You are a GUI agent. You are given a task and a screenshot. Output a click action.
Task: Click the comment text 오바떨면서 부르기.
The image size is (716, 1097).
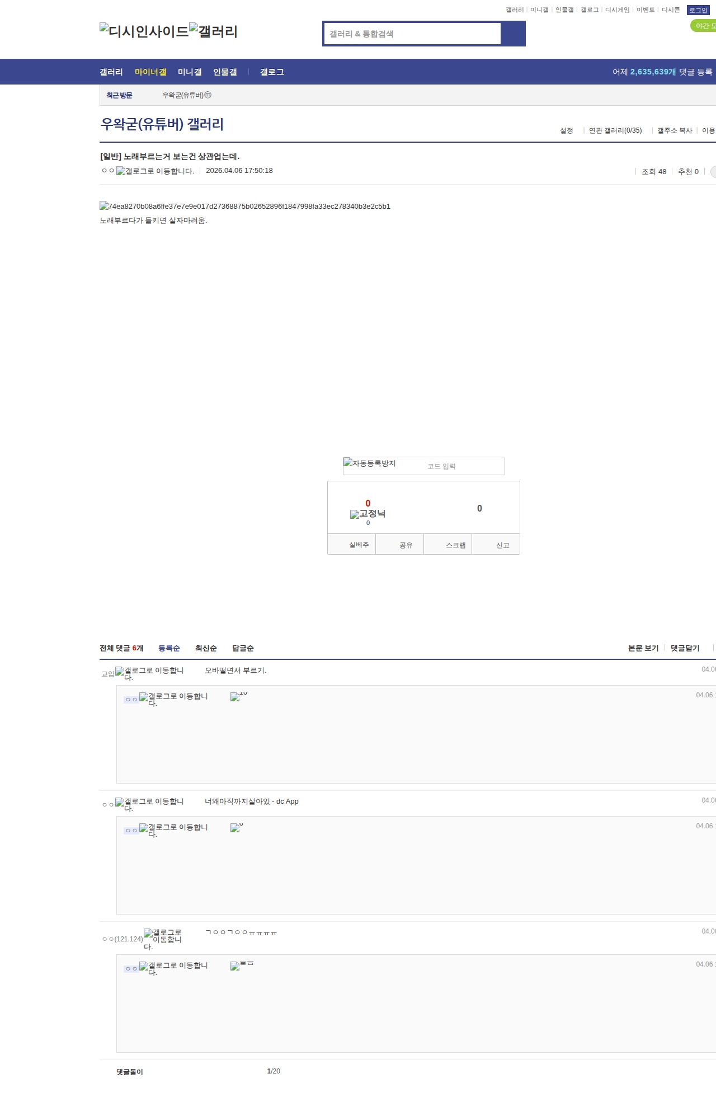pos(235,671)
